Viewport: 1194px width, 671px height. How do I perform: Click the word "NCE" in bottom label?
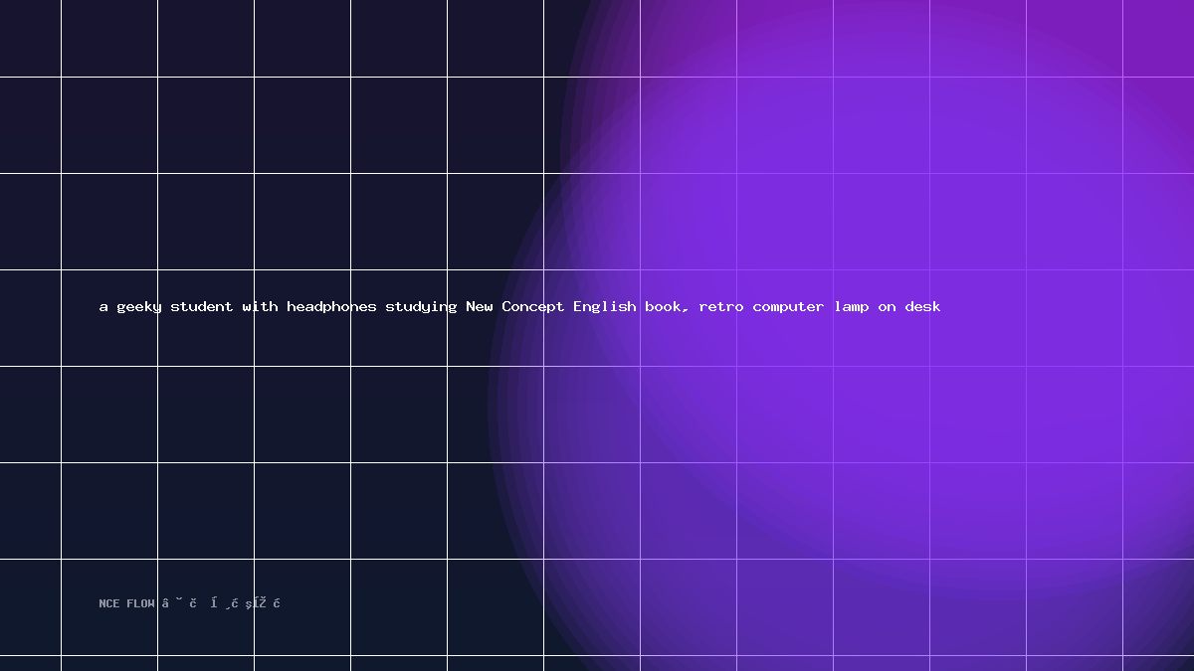pos(108,603)
